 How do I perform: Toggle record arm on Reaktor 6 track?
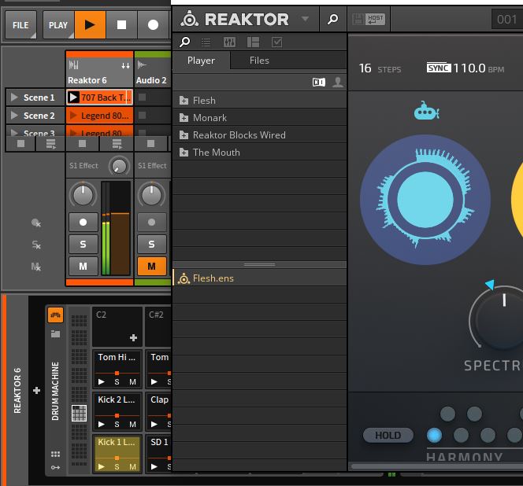click(x=83, y=223)
